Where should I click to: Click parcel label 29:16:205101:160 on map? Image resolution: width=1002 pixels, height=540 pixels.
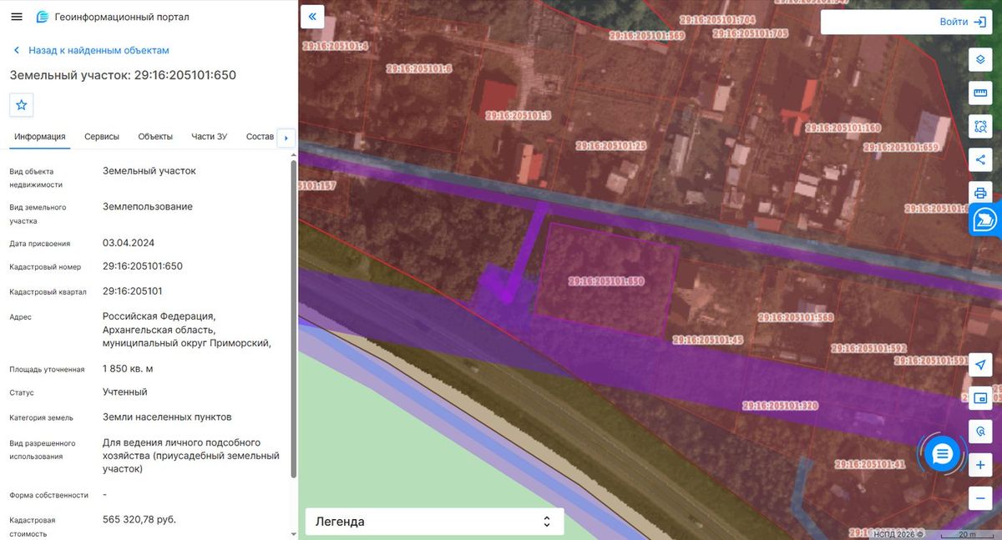843,128
